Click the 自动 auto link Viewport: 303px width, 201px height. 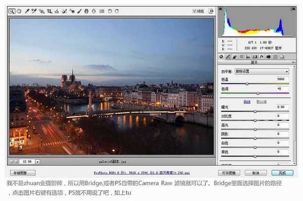coord(247,102)
